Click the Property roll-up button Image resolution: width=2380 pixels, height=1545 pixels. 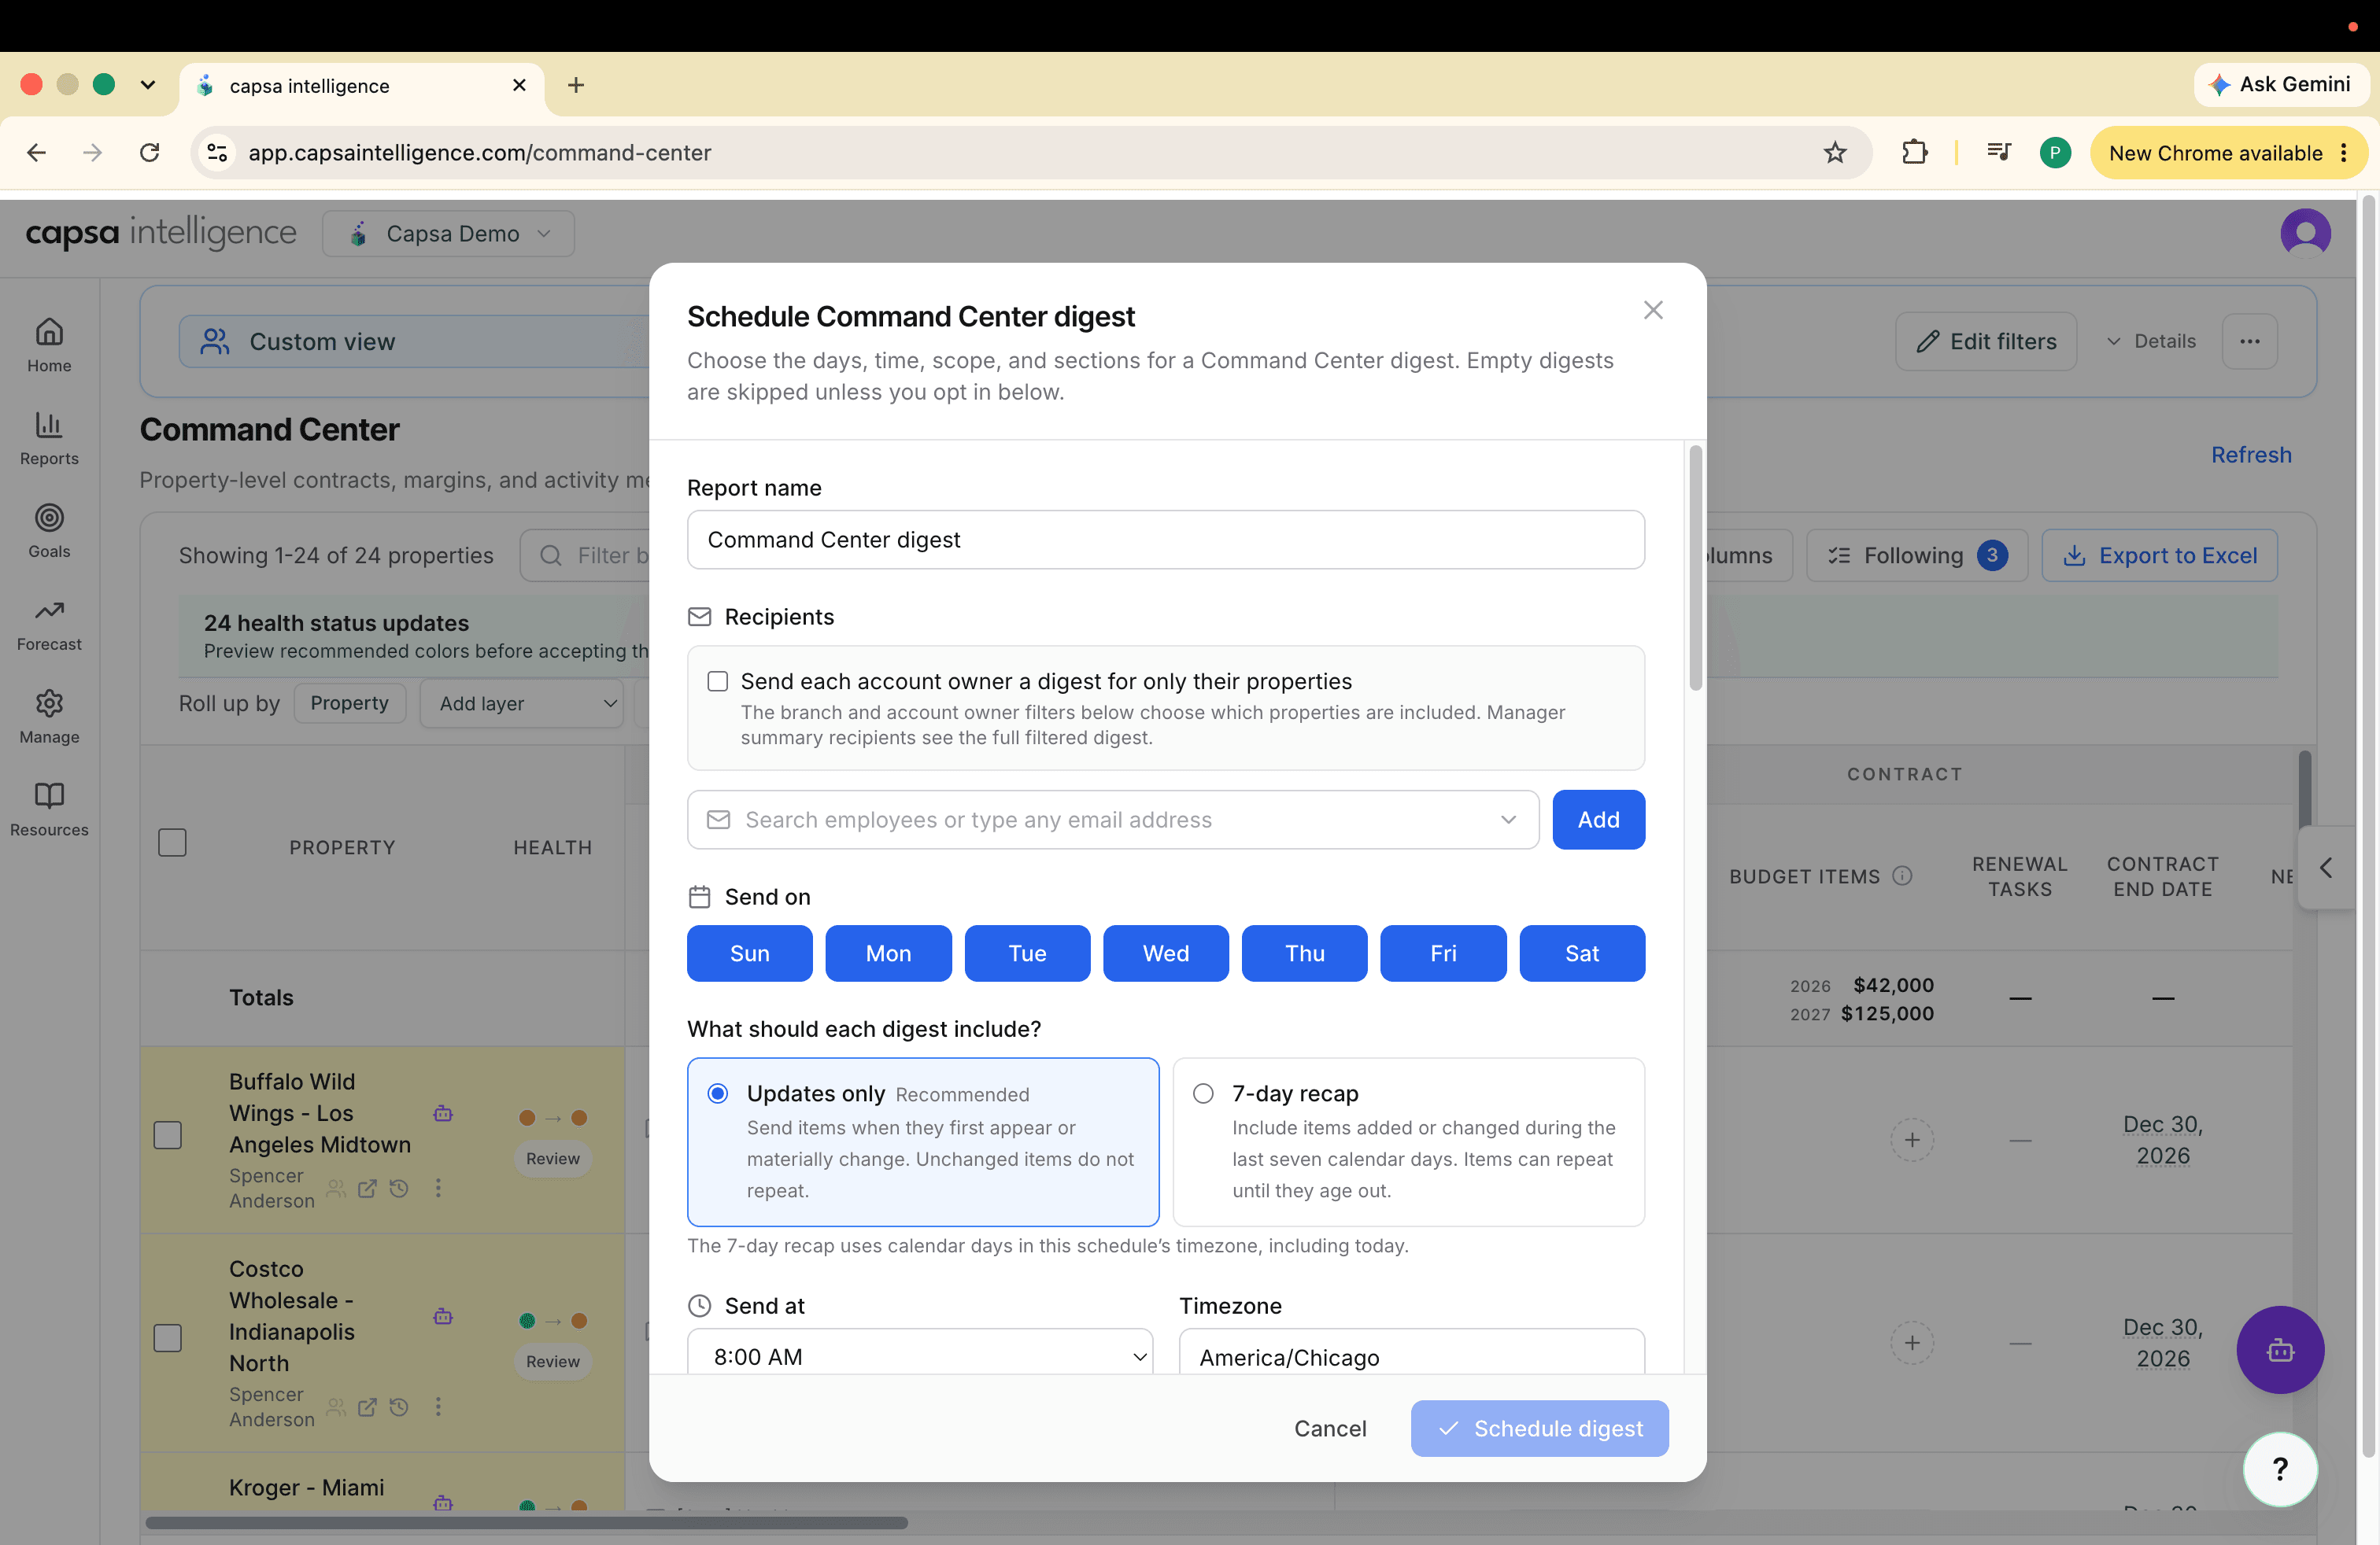(x=349, y=702)
